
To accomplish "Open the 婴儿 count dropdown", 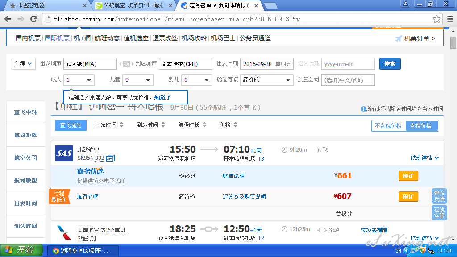I will [x=197, y=79].
